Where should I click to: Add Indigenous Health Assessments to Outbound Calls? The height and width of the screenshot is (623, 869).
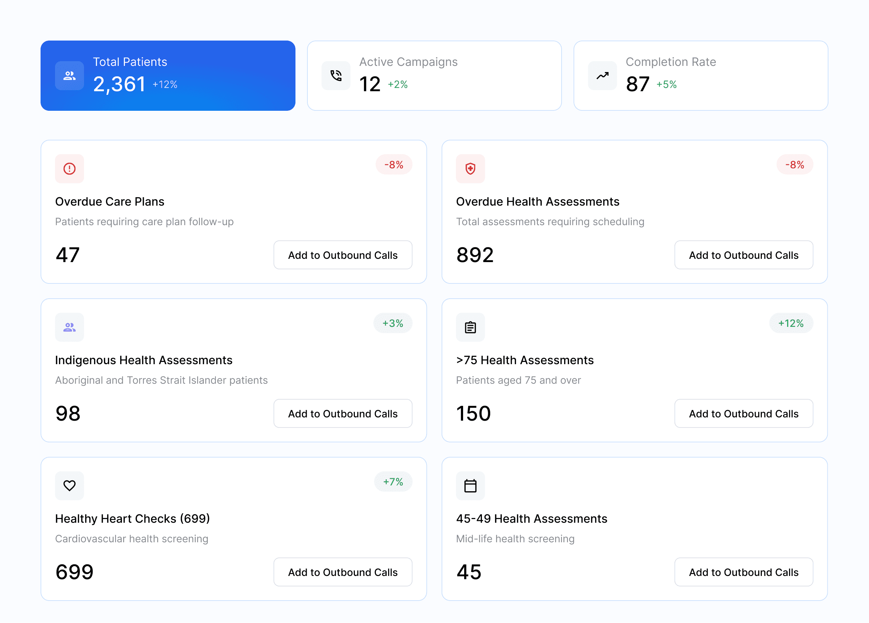[x=343, y=414]
